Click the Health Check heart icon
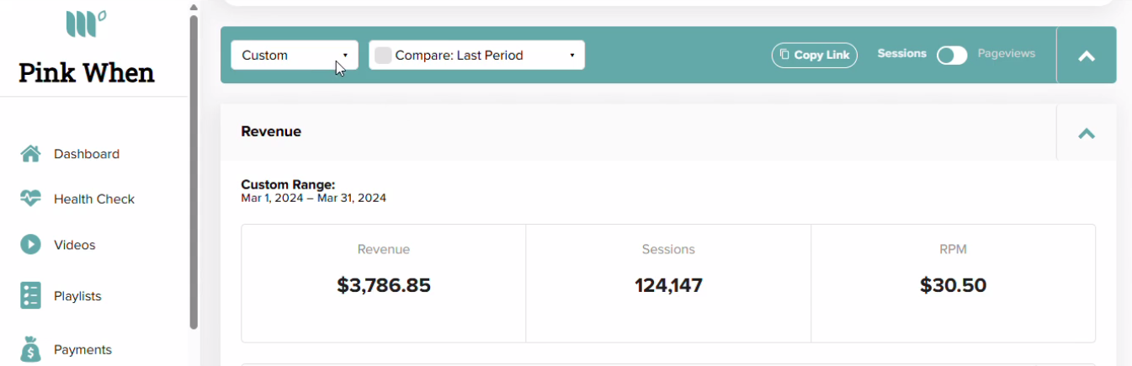This screenshot has height=366, width=1132. pyautogui.click(x=30, y=199)
